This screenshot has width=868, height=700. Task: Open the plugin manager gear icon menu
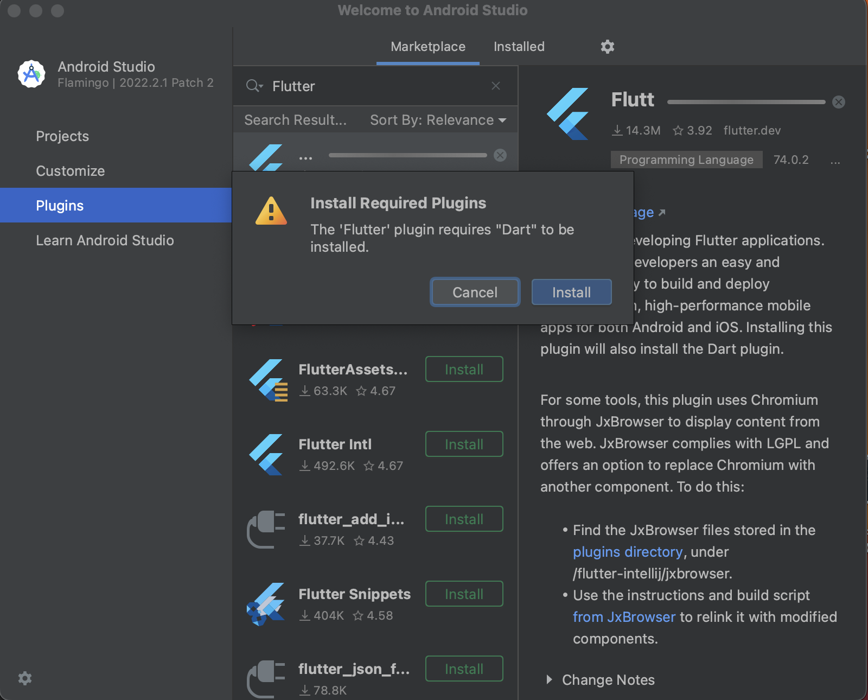(607, 47)
